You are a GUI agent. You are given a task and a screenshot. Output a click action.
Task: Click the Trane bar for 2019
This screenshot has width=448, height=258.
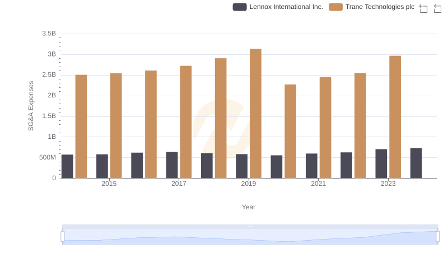point(255,114)
